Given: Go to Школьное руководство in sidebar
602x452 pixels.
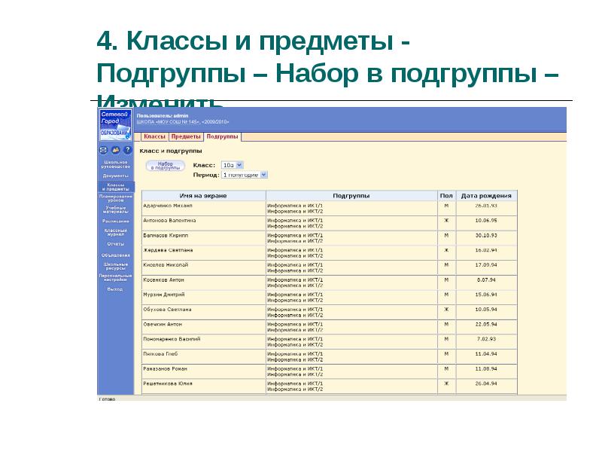Looking at the screenshot, I should click(x=116, y=164).
